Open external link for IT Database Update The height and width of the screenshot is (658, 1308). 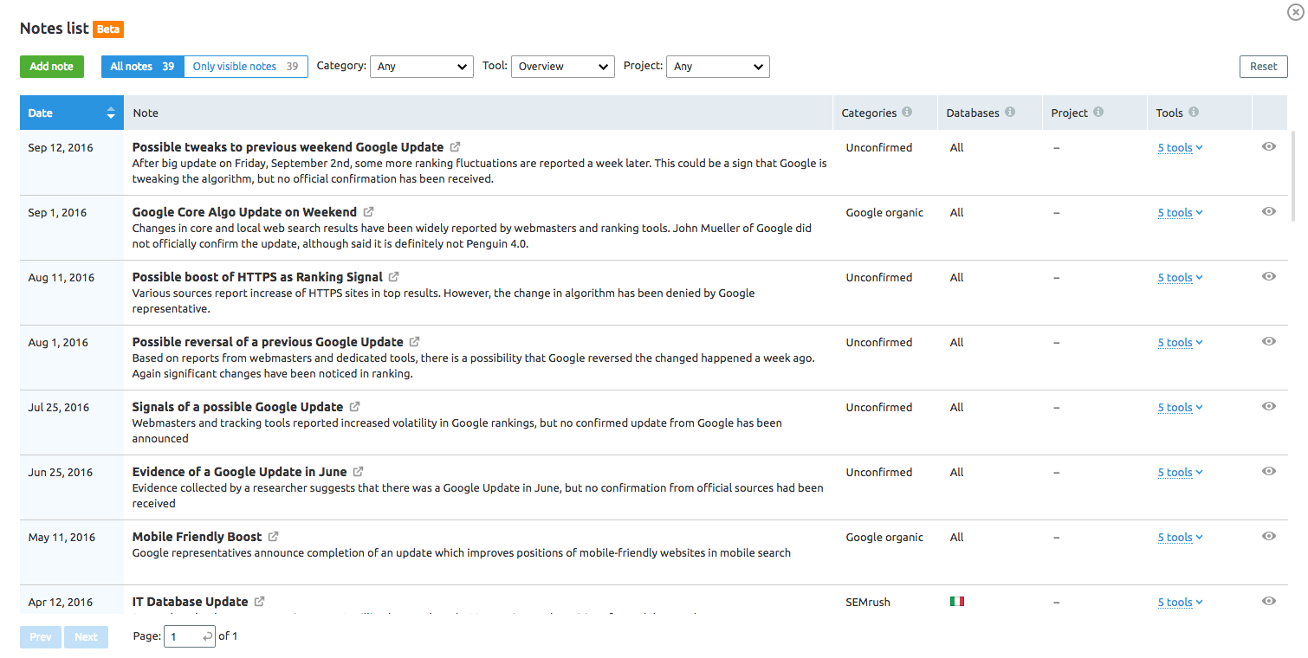click(260, 602)
